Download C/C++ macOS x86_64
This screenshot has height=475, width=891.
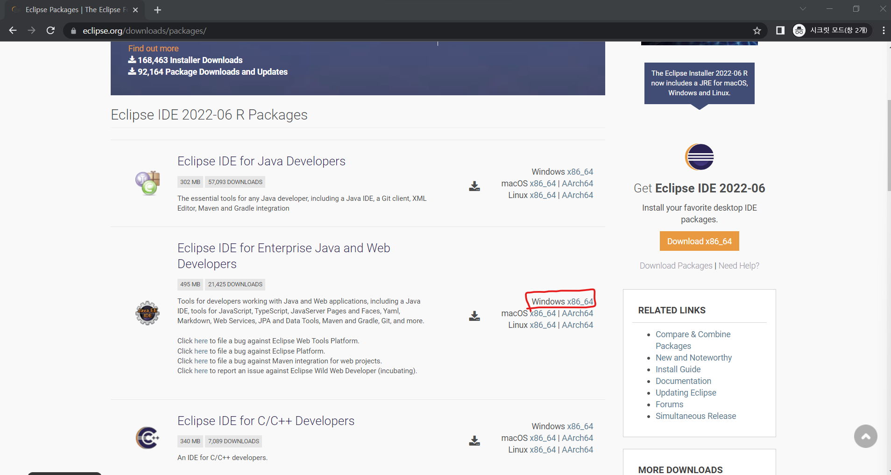543,438
